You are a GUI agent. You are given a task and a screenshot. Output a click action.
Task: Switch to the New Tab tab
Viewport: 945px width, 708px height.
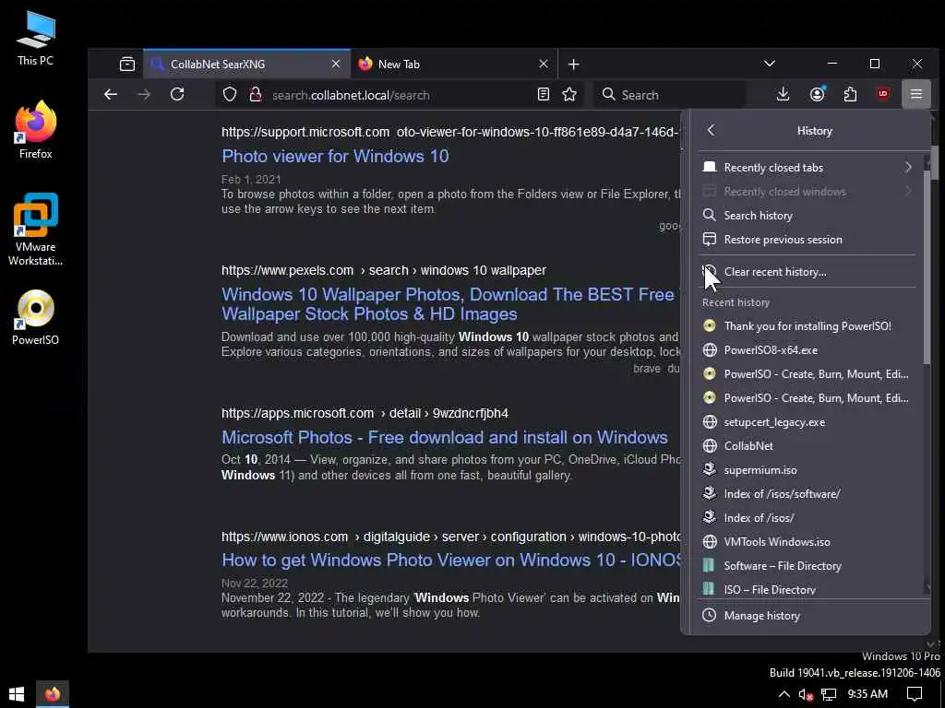pos(454,64)
